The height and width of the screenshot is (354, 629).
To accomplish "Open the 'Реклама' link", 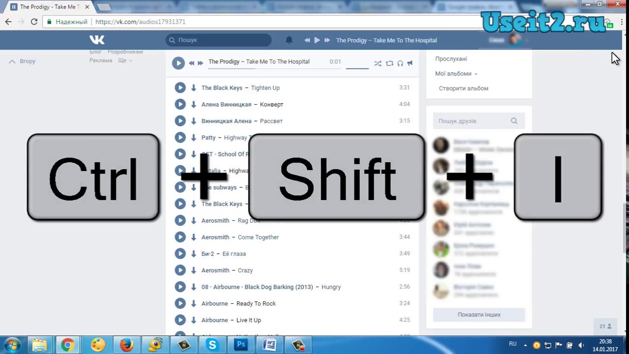I will pyautogui.click(x=101, y=60).
